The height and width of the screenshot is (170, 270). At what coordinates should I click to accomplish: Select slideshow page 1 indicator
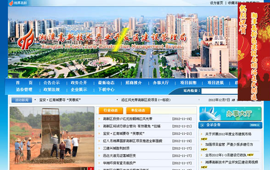84,169
